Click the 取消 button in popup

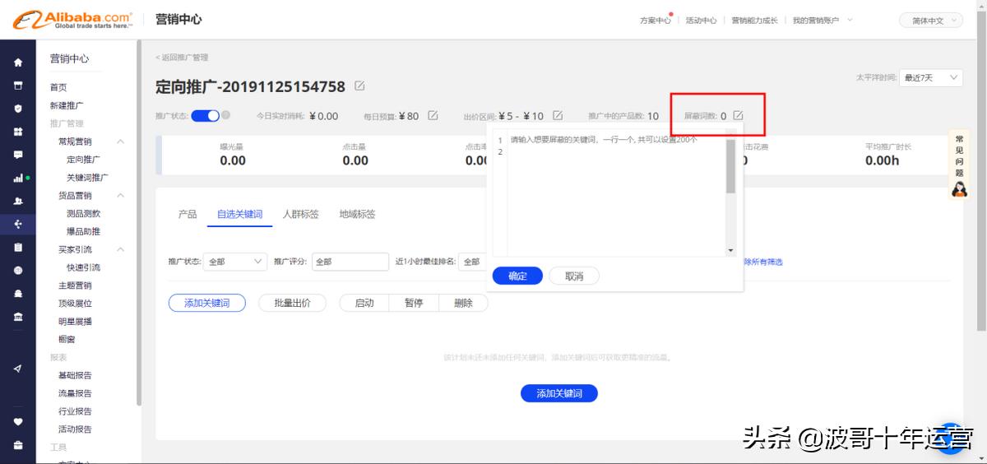(x=574, y=276)
